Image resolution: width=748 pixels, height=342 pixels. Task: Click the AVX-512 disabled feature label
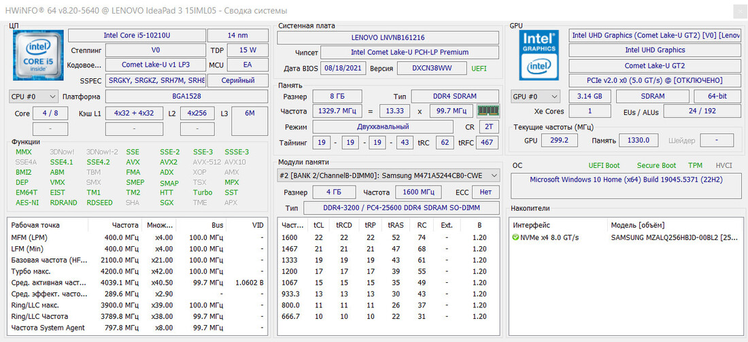[x=207, y=163]
